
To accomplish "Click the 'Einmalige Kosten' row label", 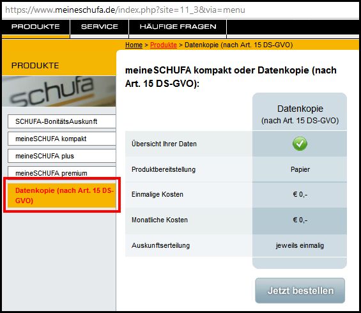I will tap(157, 194).
